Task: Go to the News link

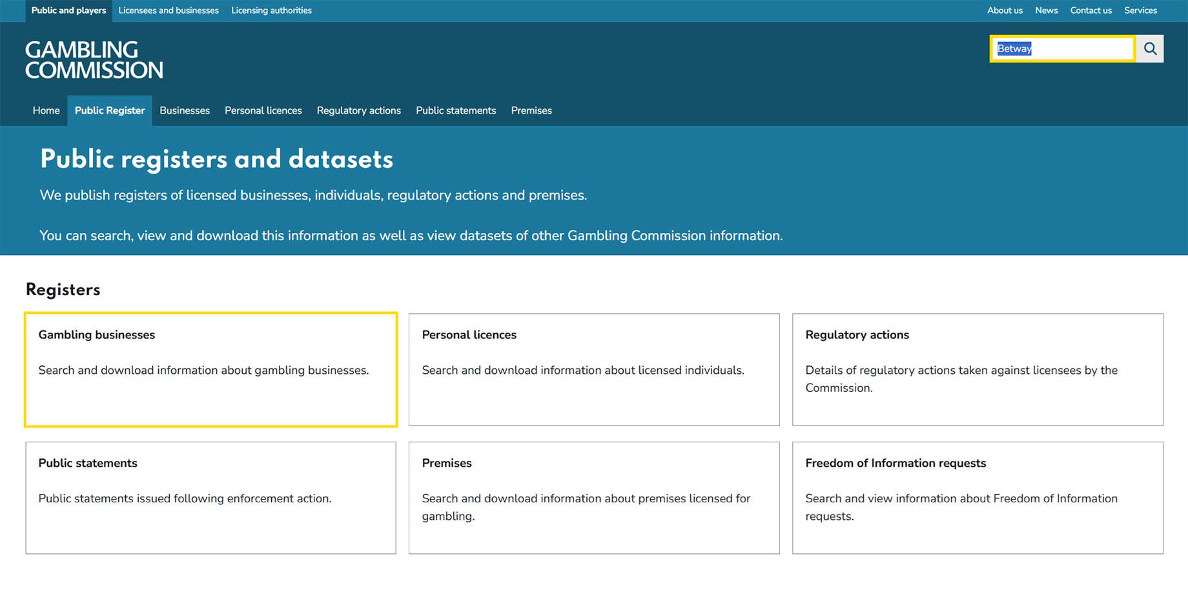Action: pos(1046,10)
